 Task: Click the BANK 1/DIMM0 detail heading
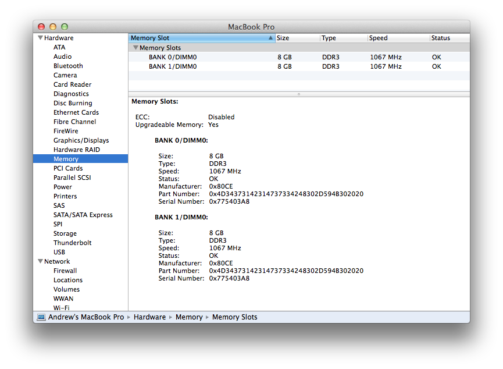pyautogui.click(x=181, y=218)
